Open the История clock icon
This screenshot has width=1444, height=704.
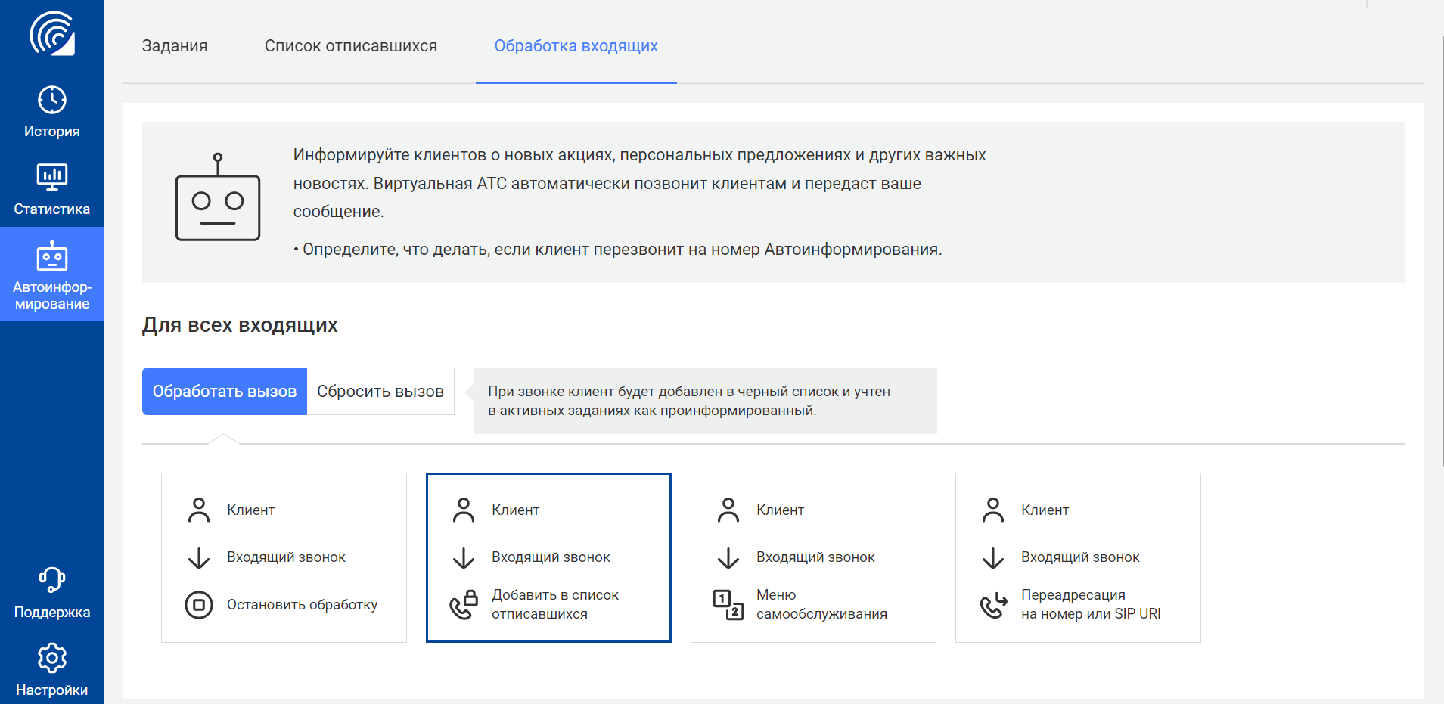[x=52, y=100]
